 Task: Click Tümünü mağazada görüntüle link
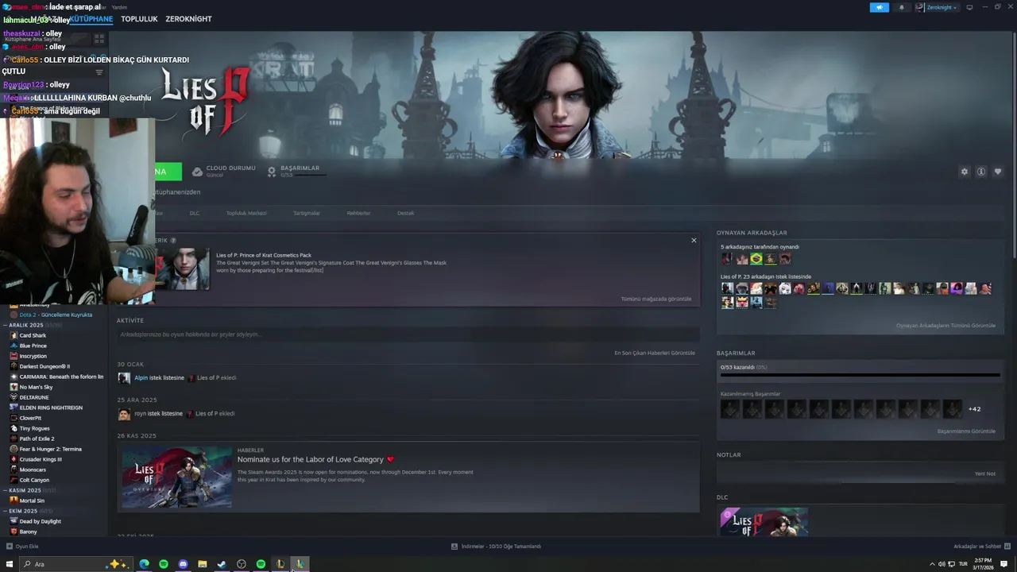pyautogui.click(x=656, y=299)
